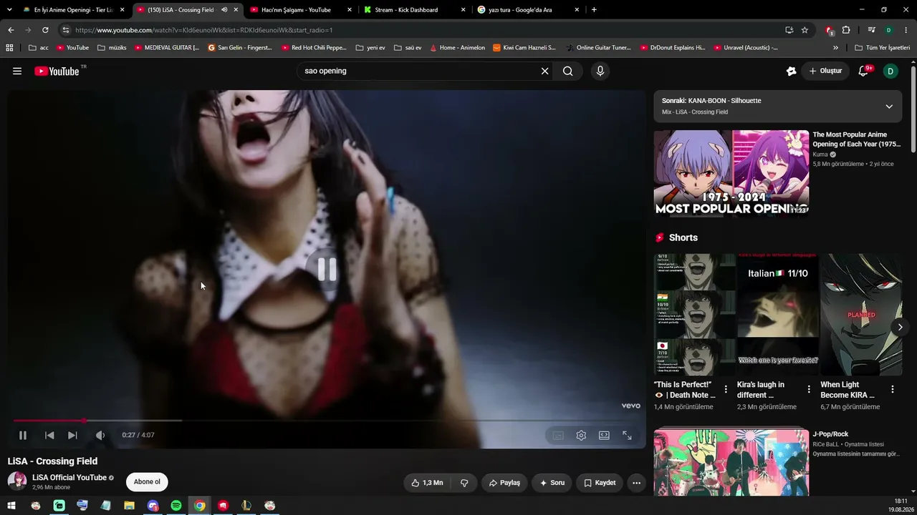This screenshot has height=515, width=917.
Task: Submit search with the magnifier button
Action: tap(567, 71)
